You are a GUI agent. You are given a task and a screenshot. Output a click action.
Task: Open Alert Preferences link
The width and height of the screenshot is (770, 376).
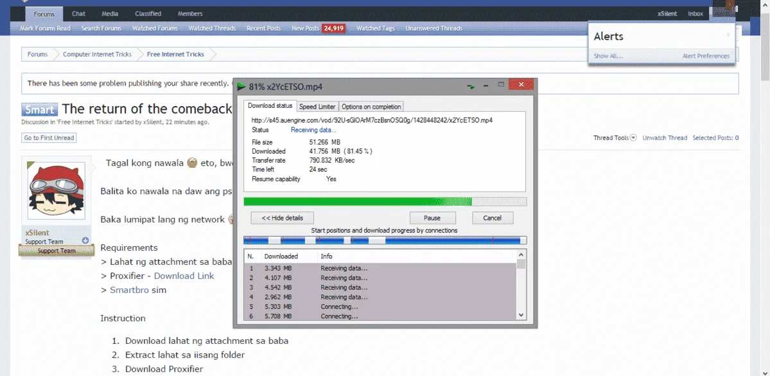[x=706, y=56]
